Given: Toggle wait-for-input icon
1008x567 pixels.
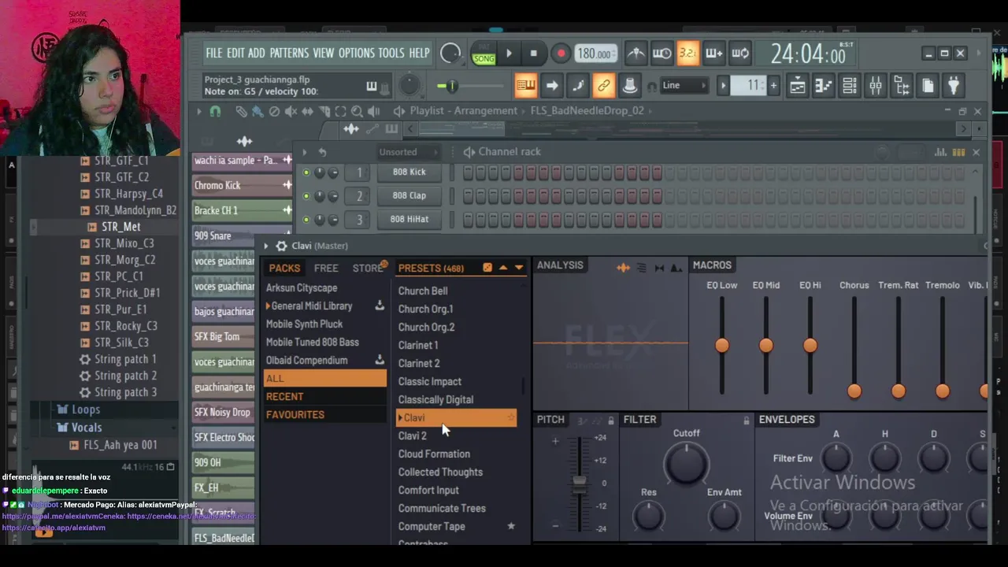Looking at the screenshot, I should 661,54.
